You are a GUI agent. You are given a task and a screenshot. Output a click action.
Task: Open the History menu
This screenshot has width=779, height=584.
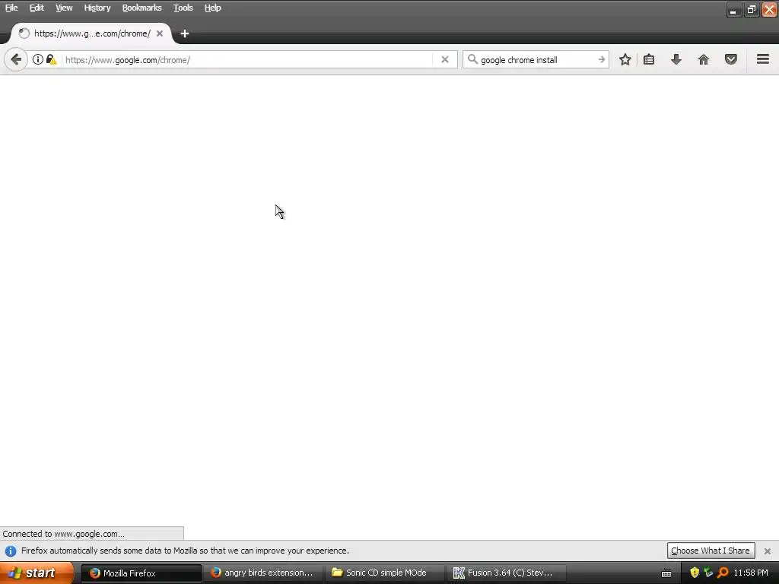click(97, 8)
